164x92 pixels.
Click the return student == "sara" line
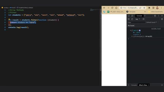point(23,22)
